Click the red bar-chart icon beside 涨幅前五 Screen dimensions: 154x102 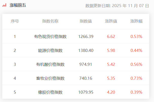click(4, 5)
